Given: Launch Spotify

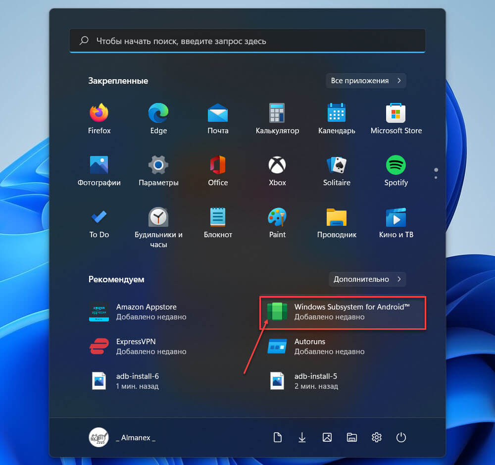Looking at the screenshot, I should (x=396, y=171).
